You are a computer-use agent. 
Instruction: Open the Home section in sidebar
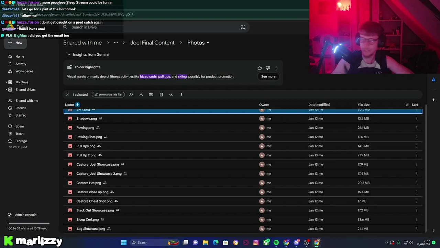(20, 56)
